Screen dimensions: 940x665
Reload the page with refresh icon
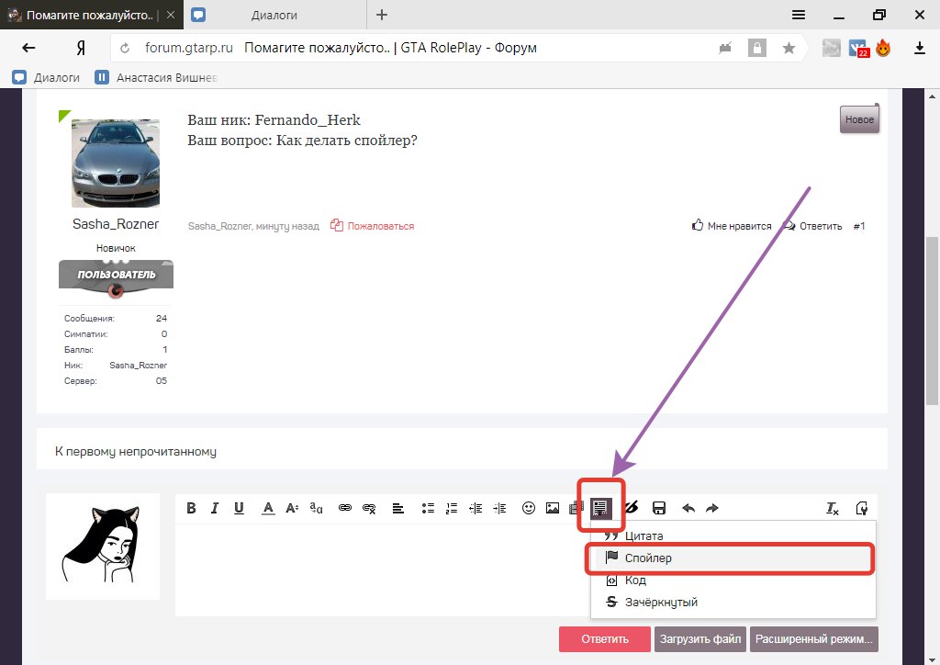tap(125, 48)
